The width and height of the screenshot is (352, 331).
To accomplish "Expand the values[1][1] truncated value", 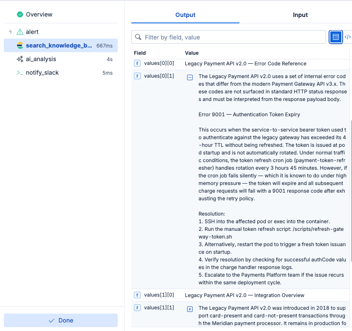I will pos(190,309).
